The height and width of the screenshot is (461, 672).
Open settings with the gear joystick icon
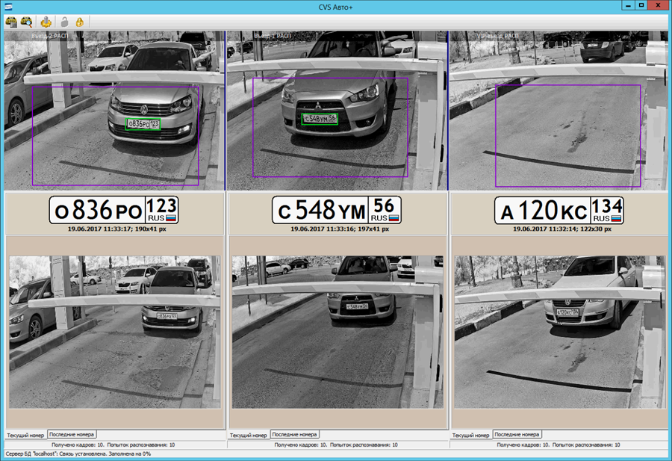pyautogui.click(x=46, y=22)
